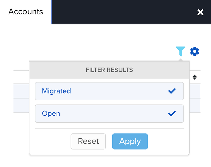Click the upward sort arrow

point(195,76)
